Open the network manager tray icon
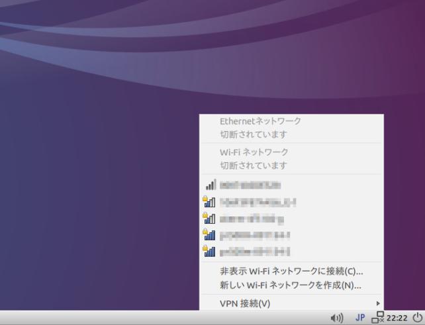The height and width of the screenshot is (325, 425). tap(378, 318)
